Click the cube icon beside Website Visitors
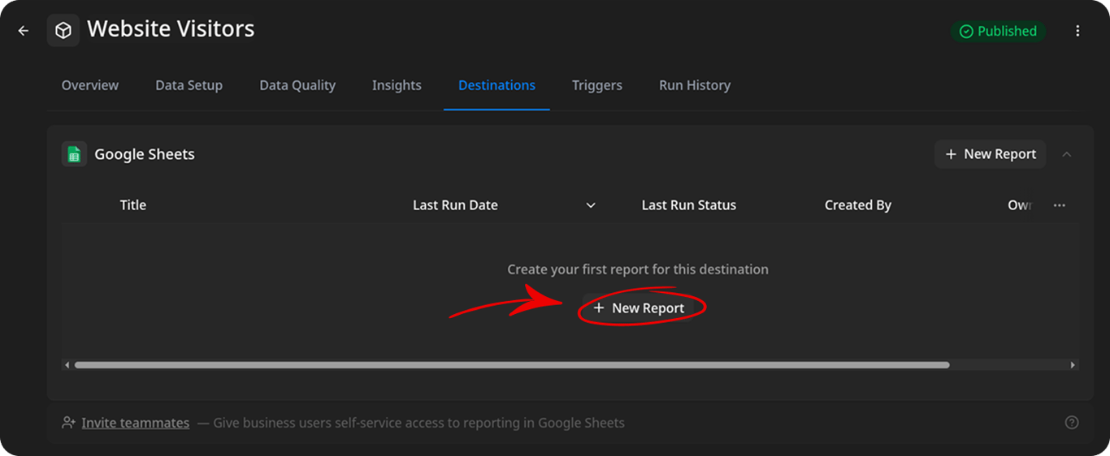This screenshot has height=456, width=1110. coord(63,31)
